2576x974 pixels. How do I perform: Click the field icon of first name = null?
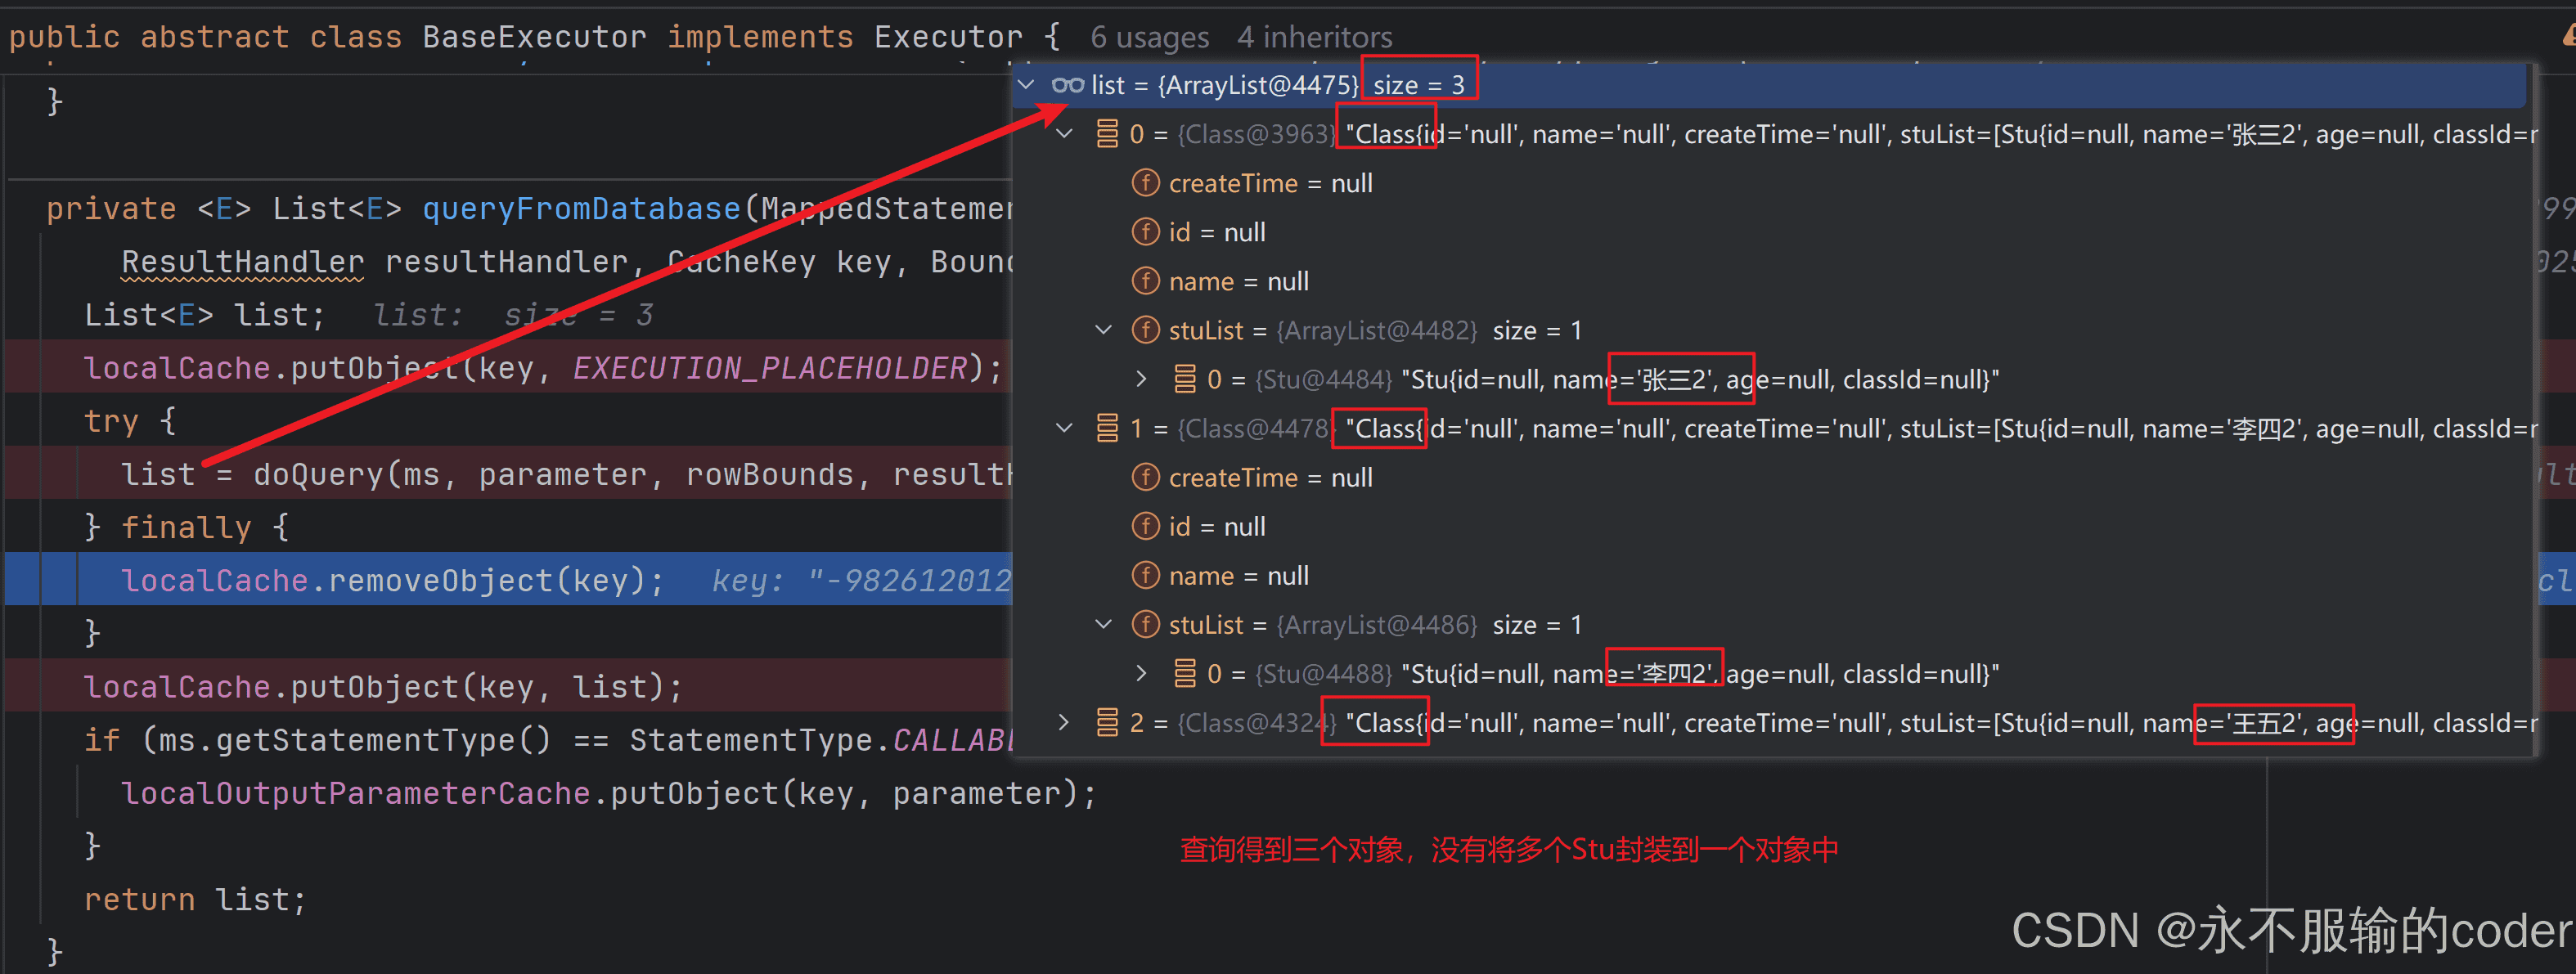tap(1145, 281)
